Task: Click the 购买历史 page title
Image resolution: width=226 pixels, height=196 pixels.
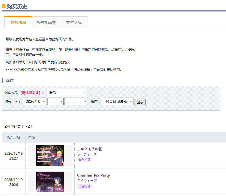Action: click(17, 7)
